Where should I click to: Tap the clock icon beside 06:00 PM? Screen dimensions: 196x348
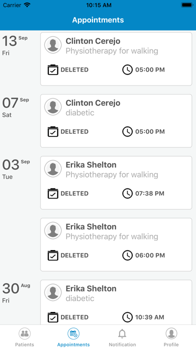(x=127, y=255)
